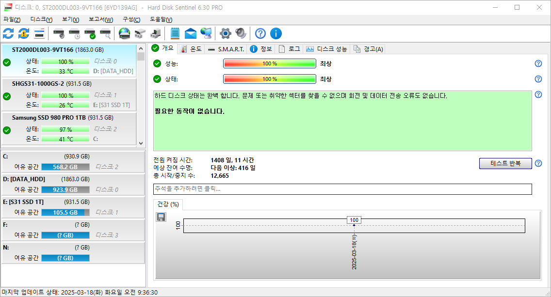Screen dimensions: 551x297
Task: Click disk list scrollbar down arrow
Action: coord(141,143)
